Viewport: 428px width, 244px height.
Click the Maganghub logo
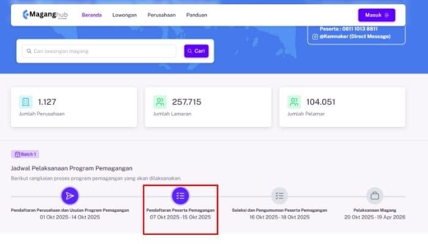45,15
